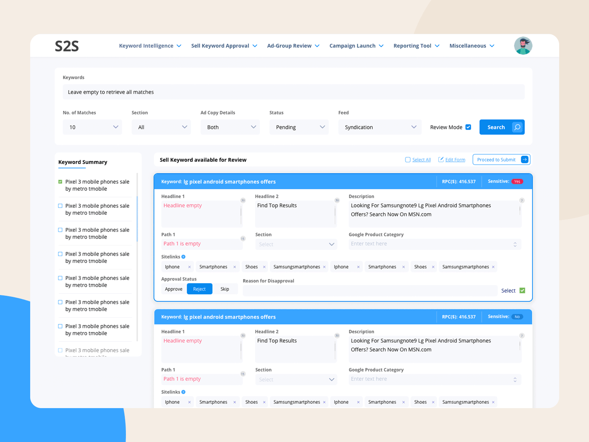Click the Google Product Category stepper arrows
Image resolution: width=589 pixels, height=442 pixels.
pyautogui.click(x=516, y=244)
